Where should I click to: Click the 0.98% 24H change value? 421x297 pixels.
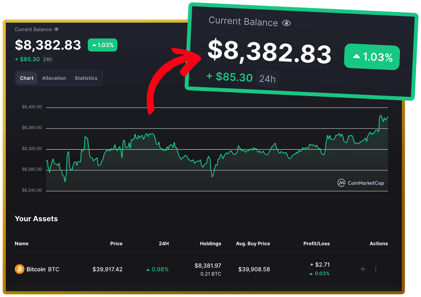tap(157, 269)
